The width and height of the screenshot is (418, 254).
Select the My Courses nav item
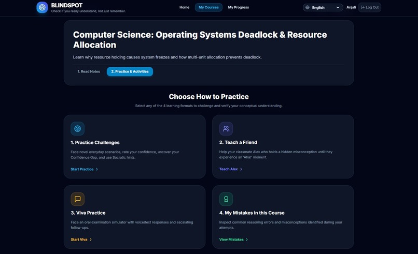(208, 7)
